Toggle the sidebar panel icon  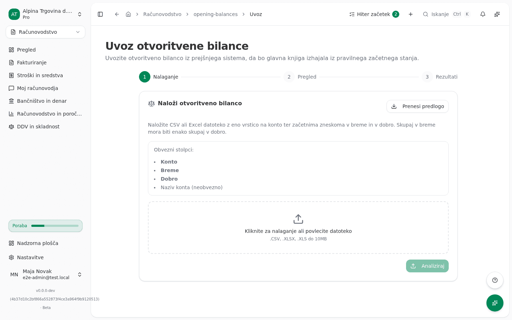pyautogui.click(x=100, y=14)
